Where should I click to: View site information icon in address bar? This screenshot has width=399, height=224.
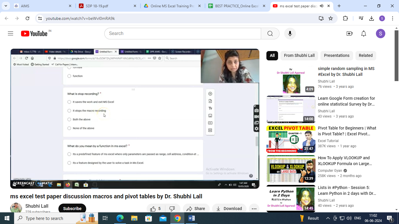tap(40, 18)
